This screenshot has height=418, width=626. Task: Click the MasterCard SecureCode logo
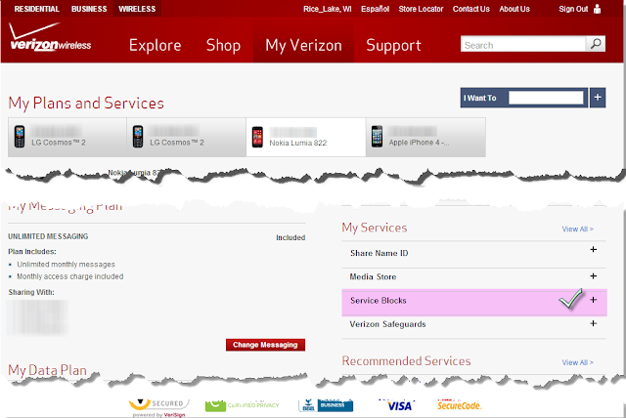tap(460, 405)
